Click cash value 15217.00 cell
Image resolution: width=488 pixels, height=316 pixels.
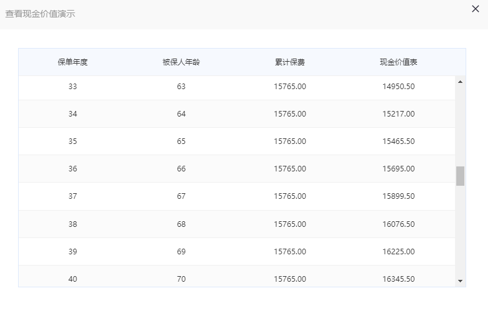point(398,113)
